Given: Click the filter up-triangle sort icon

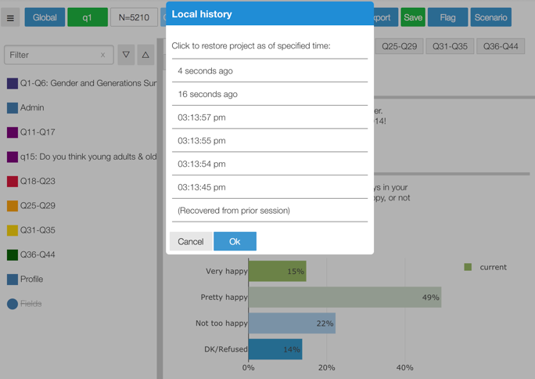Looking at the screenshot, I should (145, 55).
